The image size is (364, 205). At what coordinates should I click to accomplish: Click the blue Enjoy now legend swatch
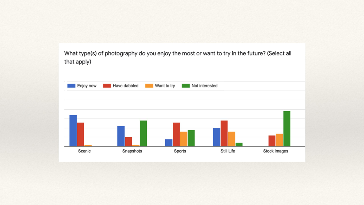point(71,86)
